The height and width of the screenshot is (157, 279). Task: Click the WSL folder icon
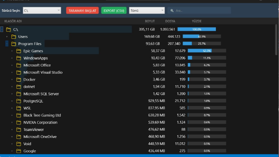19,108
